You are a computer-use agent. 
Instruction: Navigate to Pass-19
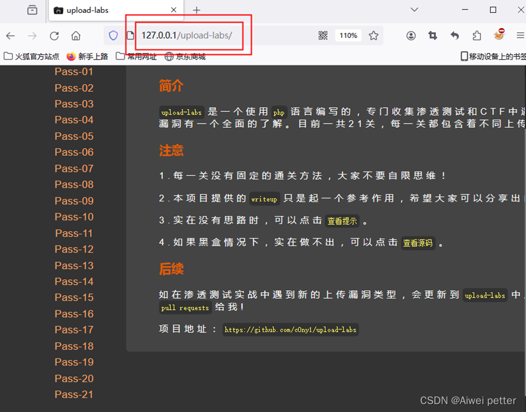(74, 362)
